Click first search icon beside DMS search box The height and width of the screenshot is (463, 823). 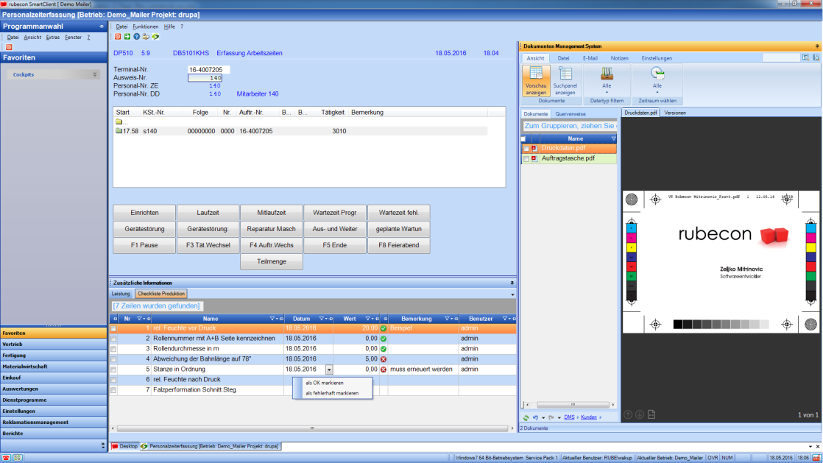(x=805, y=57)
